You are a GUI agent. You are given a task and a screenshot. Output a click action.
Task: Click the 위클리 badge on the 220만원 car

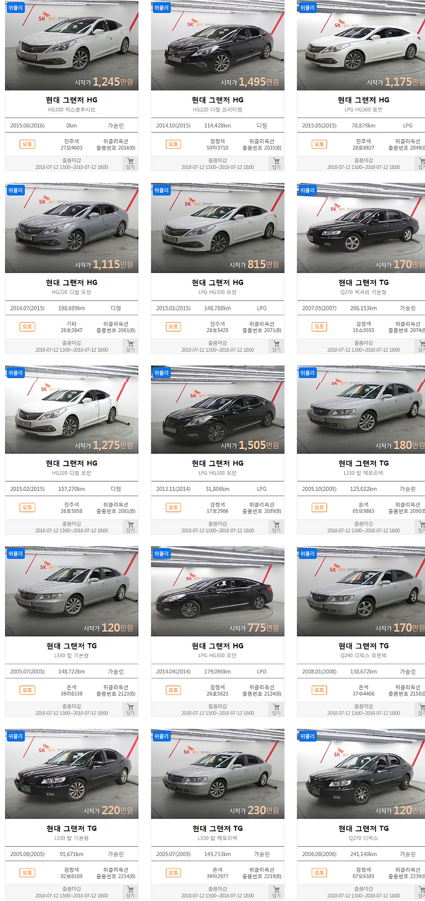[15, 736]
